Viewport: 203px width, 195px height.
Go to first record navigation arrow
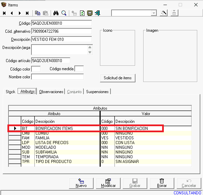click(x=4, y=13)
